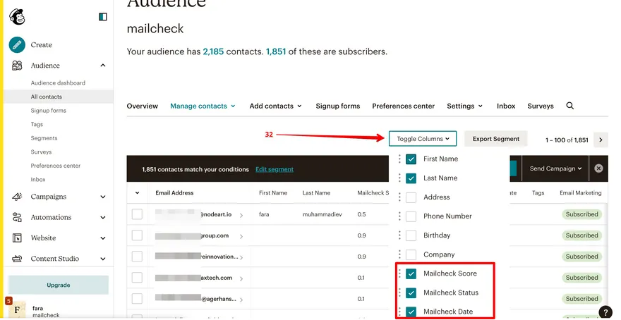The height and width of the screenshot is (320, 621).
Task: Open Audience dashboard in sidebar
Action: 58,82
